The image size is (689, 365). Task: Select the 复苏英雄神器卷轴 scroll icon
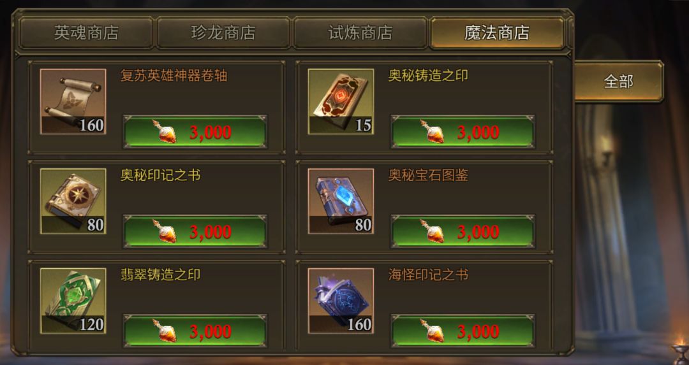point(73,101)
